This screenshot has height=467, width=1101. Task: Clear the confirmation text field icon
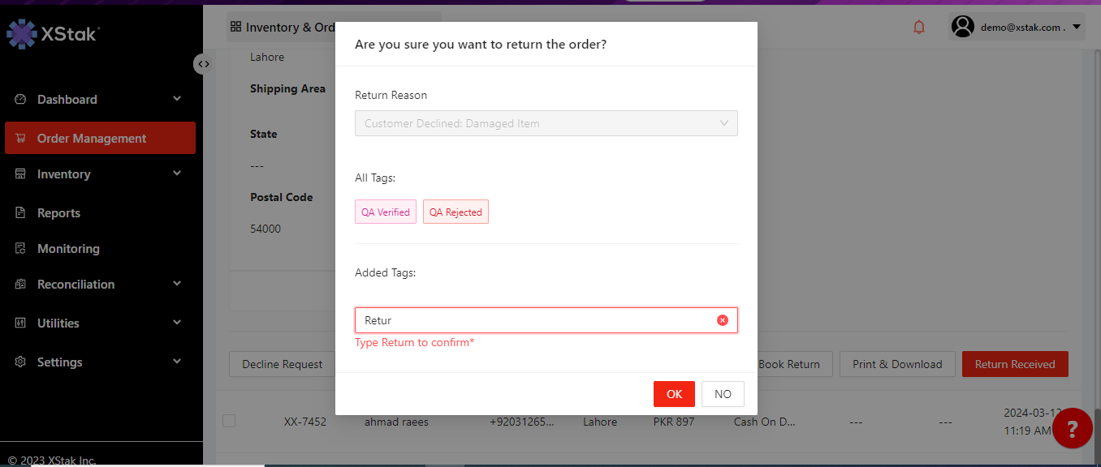722,320
